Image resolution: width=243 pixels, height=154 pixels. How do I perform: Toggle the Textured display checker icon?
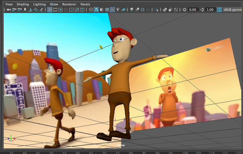112,10
